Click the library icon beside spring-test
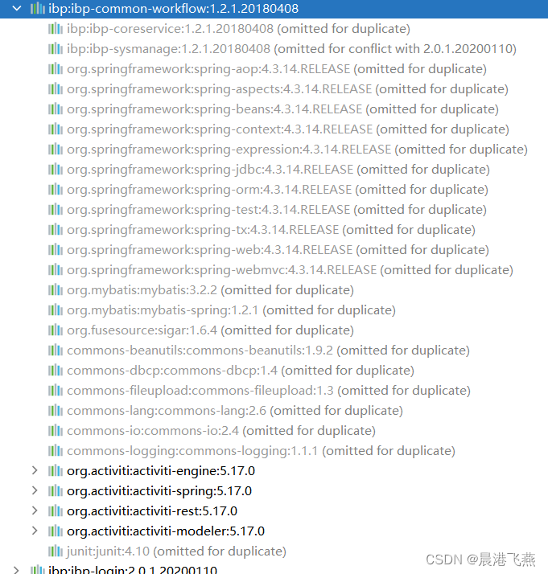Viewport: 548px width, 574px height. click(x=56, y=209)
